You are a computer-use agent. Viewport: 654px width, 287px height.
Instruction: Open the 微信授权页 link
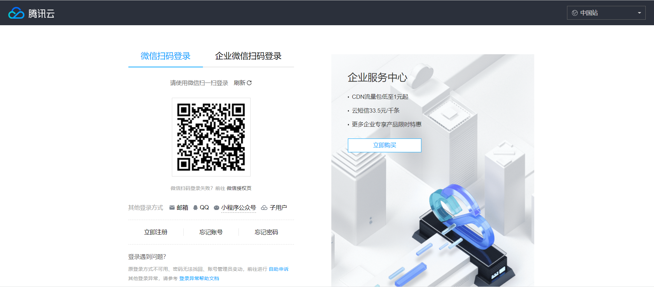tap(239, 188)
